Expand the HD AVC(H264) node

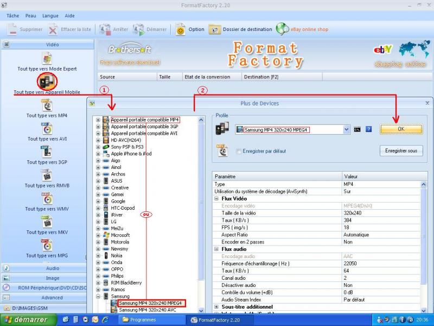coord(98,140)
